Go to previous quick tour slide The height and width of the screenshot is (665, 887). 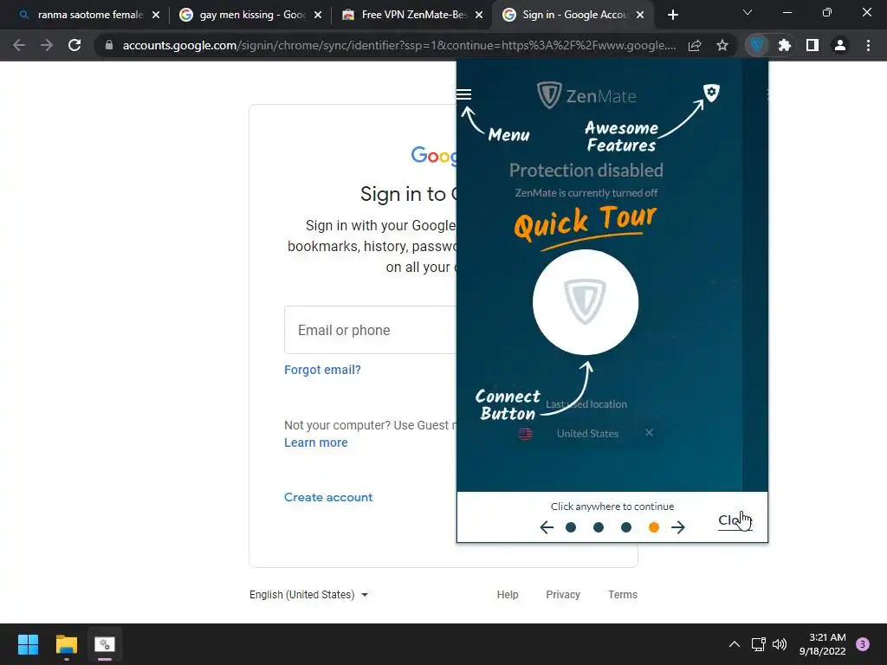[547, 527]
